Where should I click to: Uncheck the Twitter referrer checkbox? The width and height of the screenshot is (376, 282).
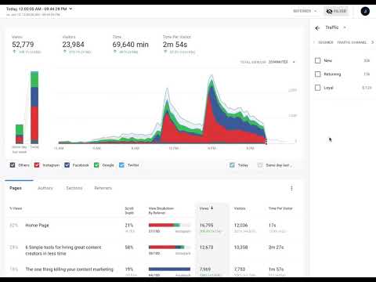(x=121, y=165)
